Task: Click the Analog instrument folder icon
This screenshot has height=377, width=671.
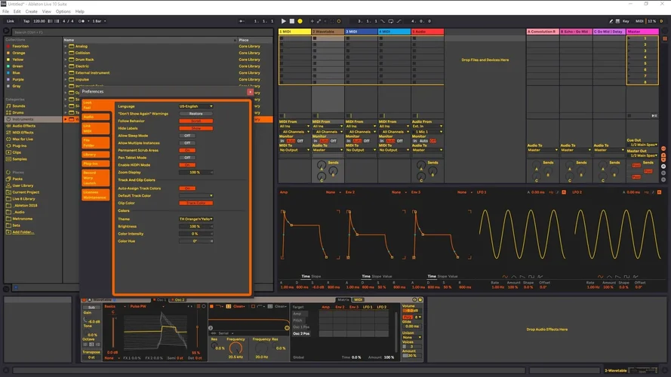Action: point(72,46)
